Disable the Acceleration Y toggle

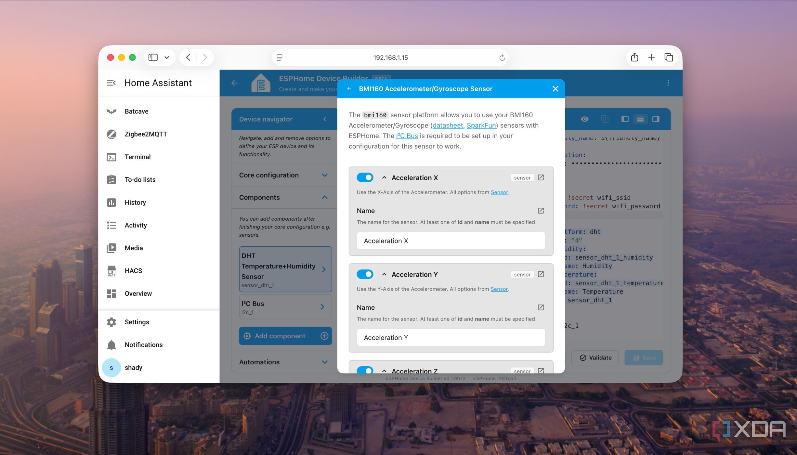coord(365,274)
